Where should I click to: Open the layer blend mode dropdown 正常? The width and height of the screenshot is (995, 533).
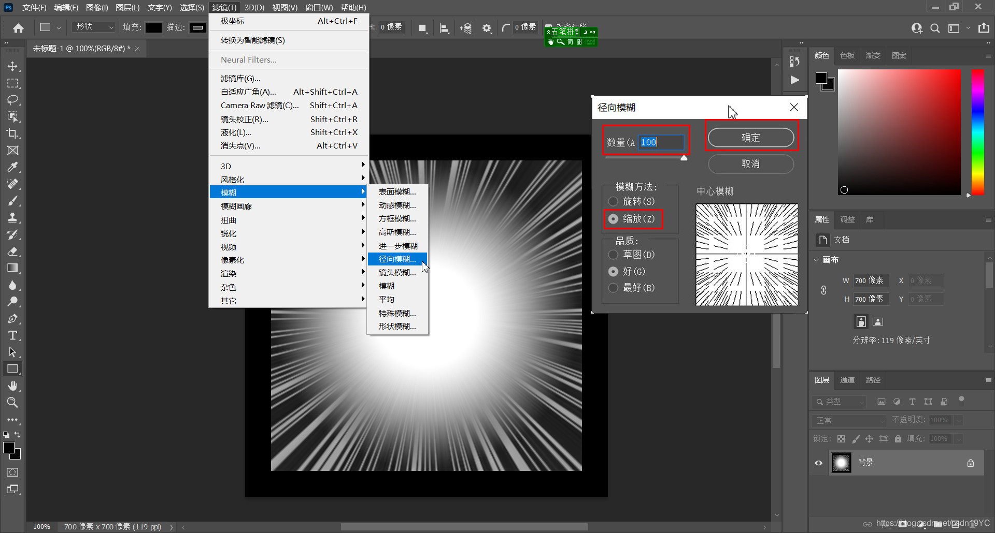[x=849, y=420]
